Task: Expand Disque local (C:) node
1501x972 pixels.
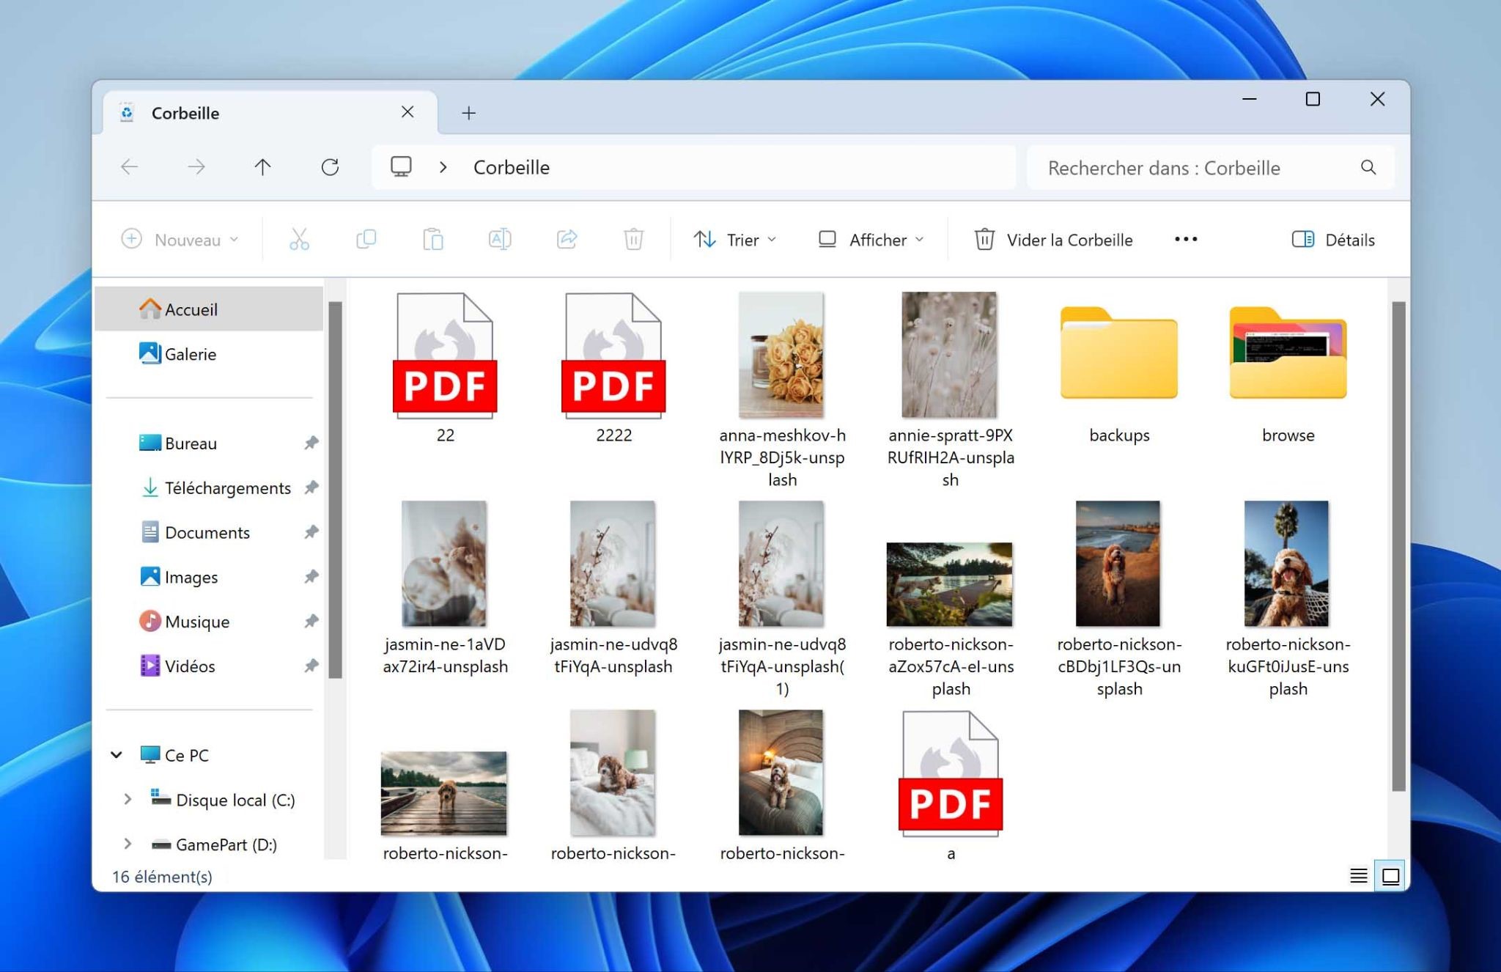Action: (x=128, y=799)
